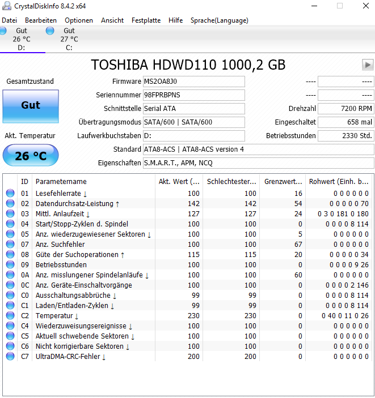Image resolution: width=375 pixels, height=398 pixels.
Task: Click the Schlechtester column header
Action: pyautogui.click(x=231, y=182)
